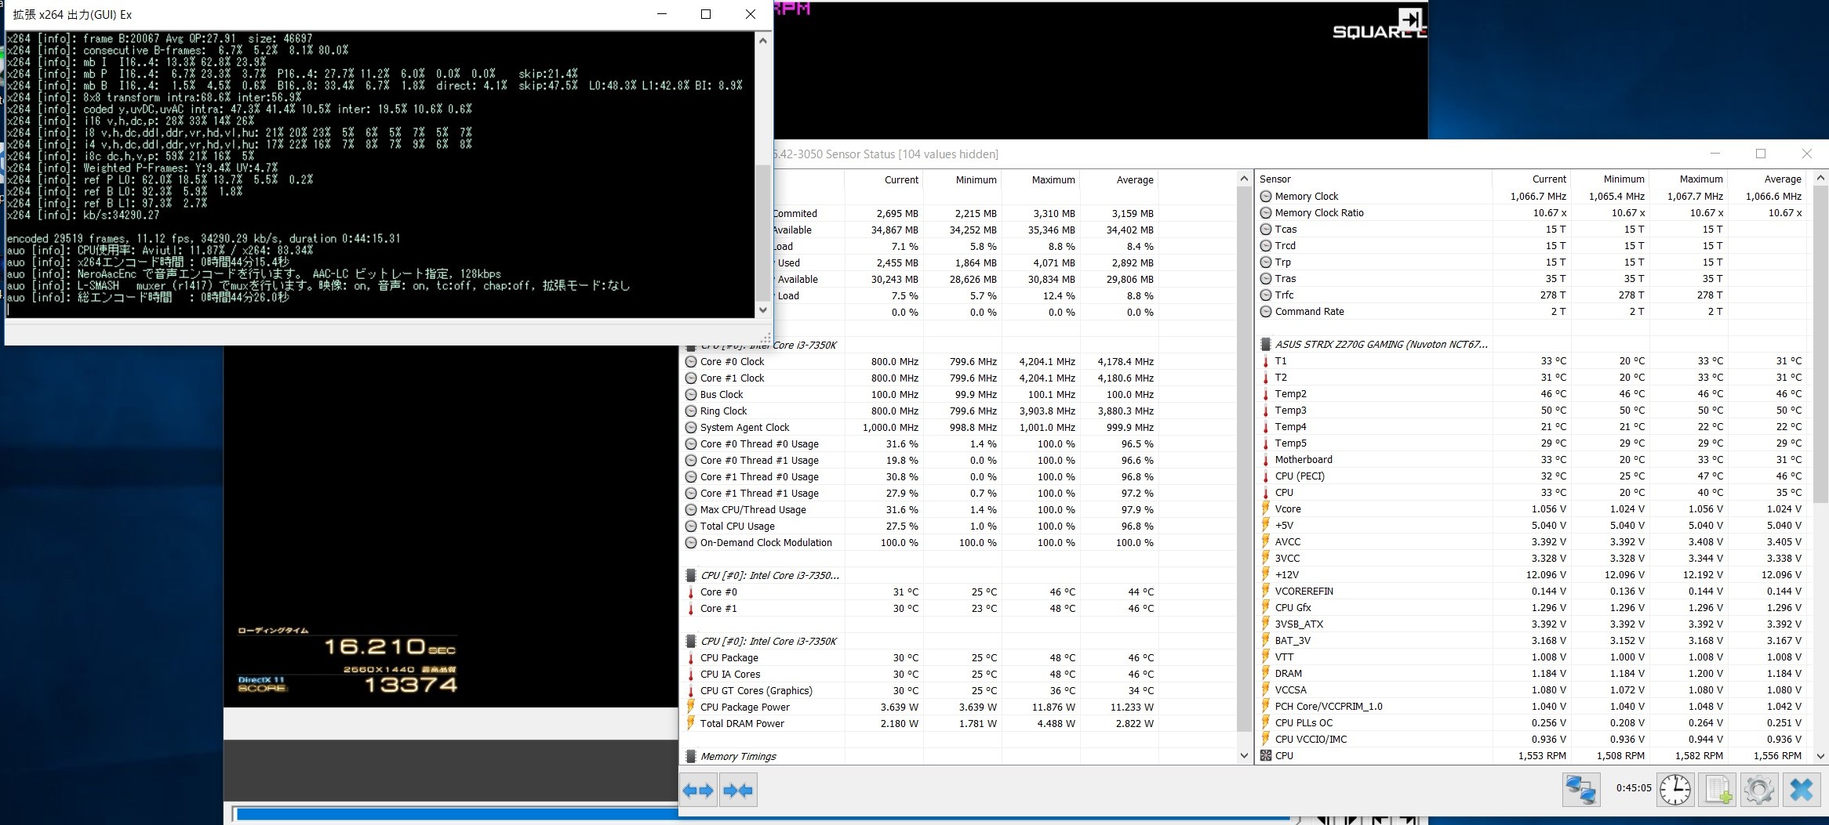Select the VCOREREFIN row

click(1531, 591)
